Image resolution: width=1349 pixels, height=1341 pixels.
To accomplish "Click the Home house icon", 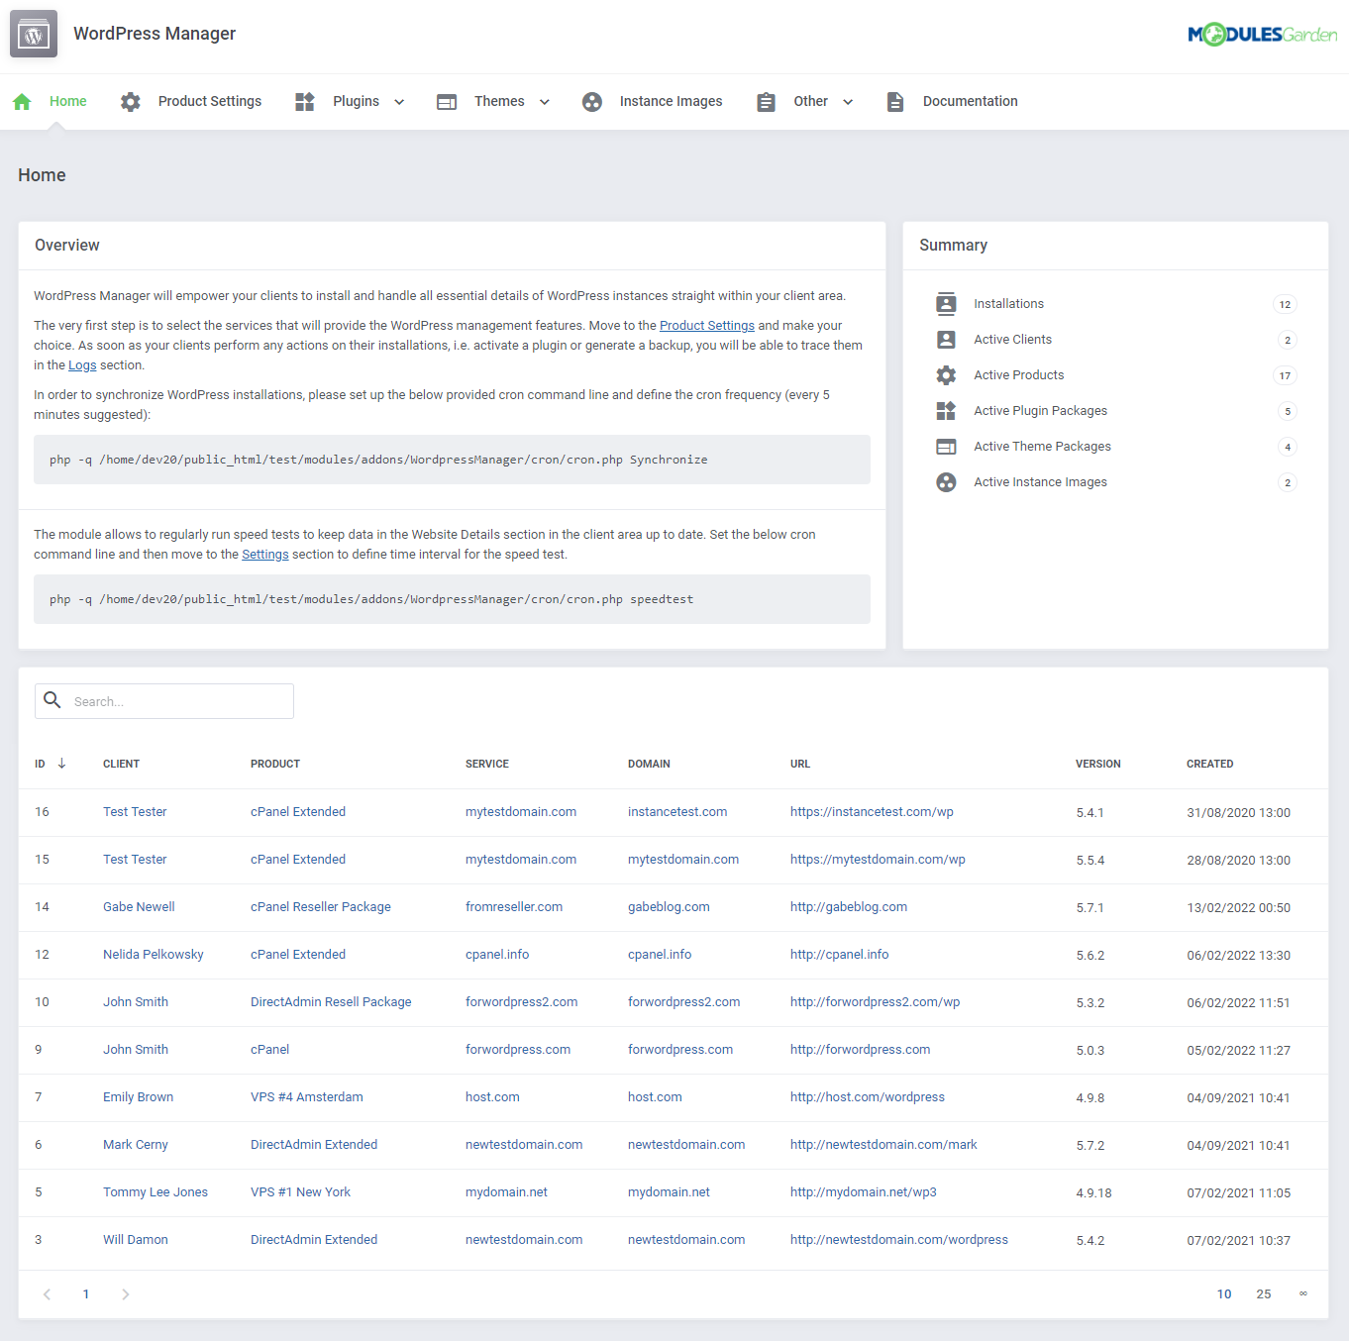I will pos(22,101).
